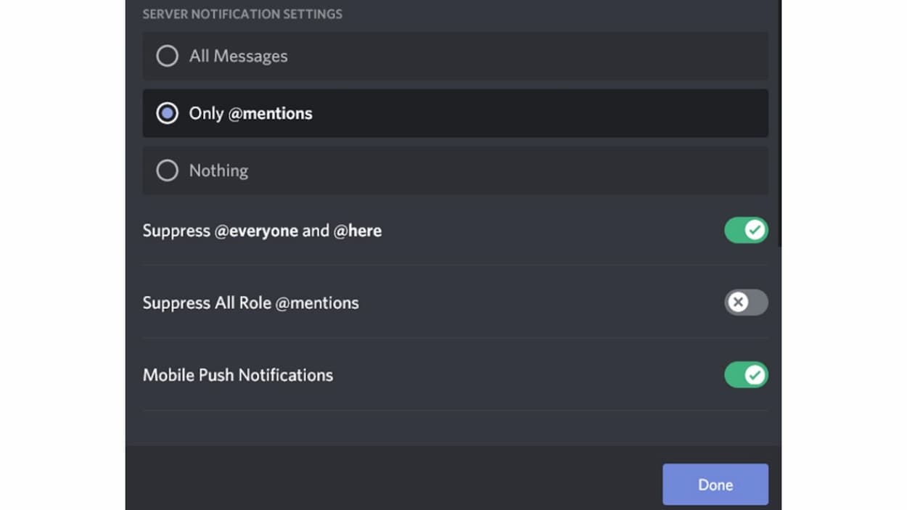Click the bold "@here" text in the suppress label
Viewport: 907px width, 510px height.
[x=358, y=231]
